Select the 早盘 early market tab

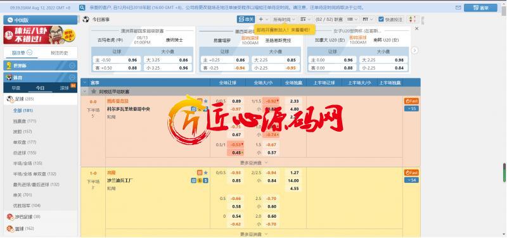coord(16,88)
